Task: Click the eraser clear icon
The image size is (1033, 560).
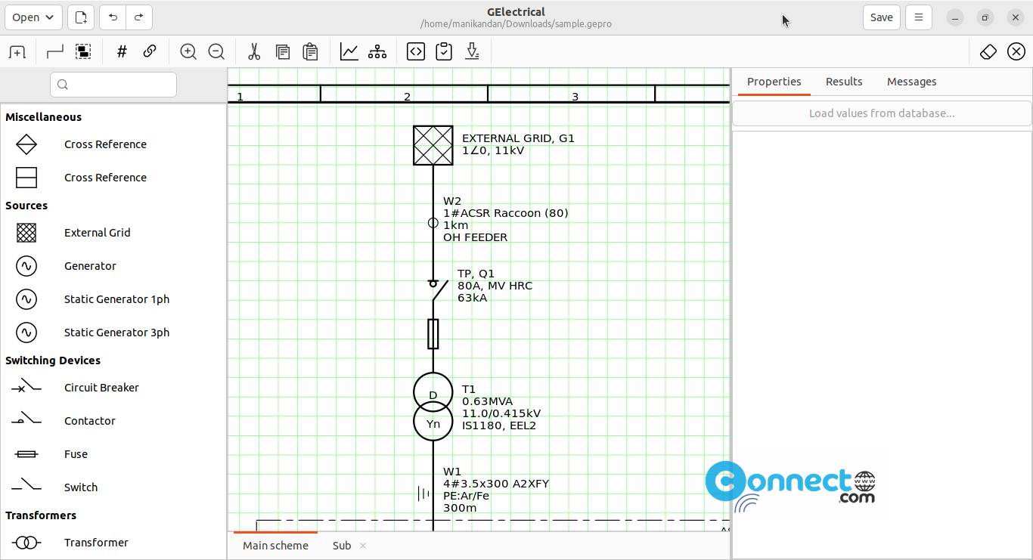Action: (x=988, y=51)
